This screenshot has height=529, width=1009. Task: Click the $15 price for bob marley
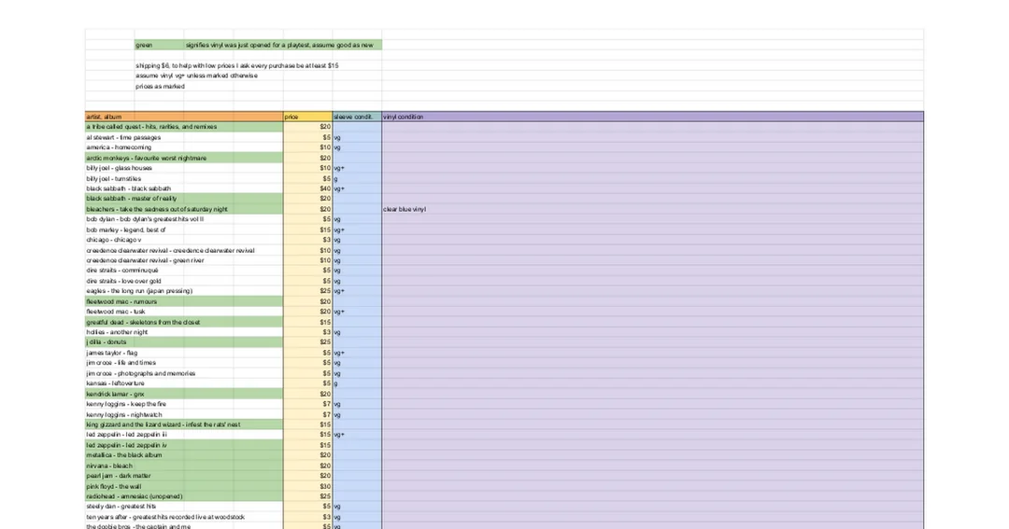(x=307, y=230)
